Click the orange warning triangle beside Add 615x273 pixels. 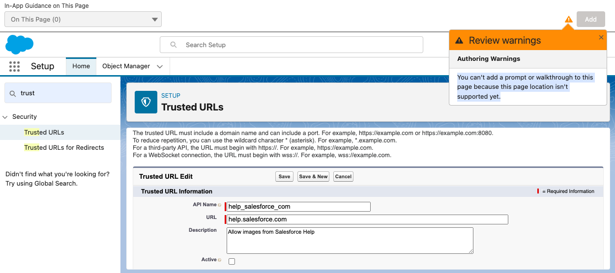pos(569,20)
